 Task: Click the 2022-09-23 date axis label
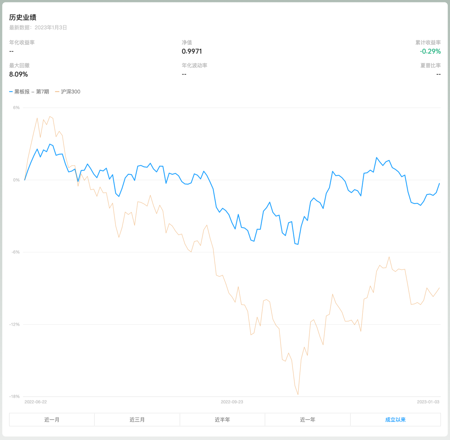(232, 402)
